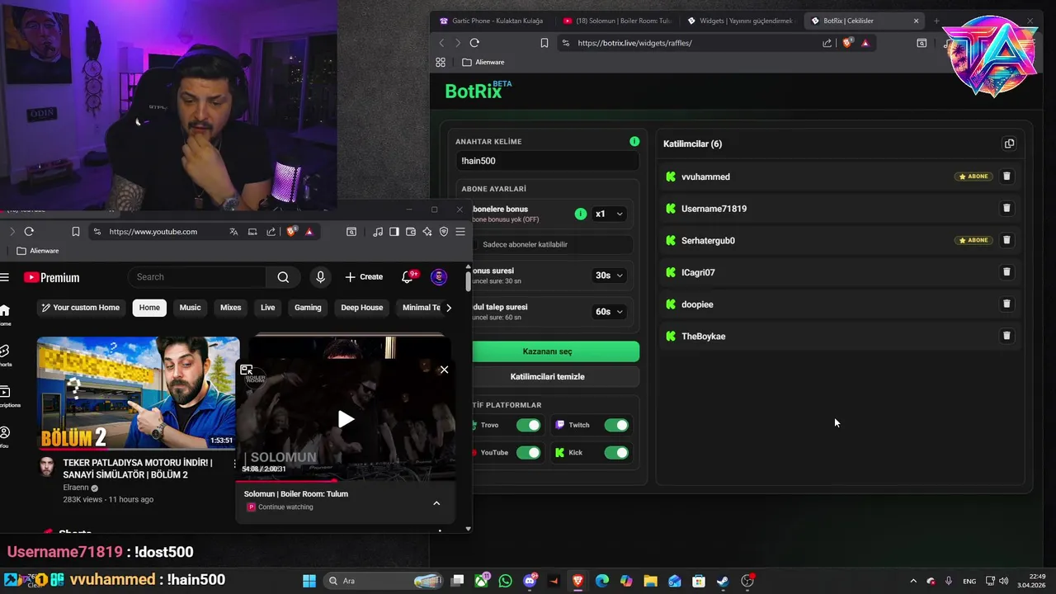Share the botrix.live page link
1056x594 pixels.
coord(827,43)
